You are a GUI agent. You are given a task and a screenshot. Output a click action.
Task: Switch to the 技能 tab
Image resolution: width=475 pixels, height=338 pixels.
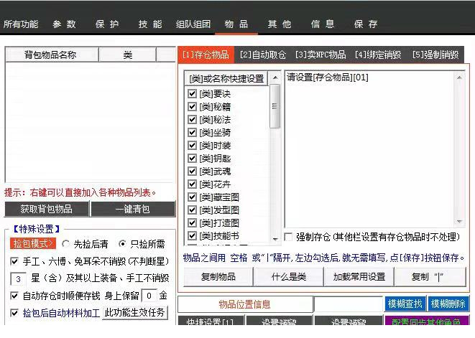(x=150, y=24)
